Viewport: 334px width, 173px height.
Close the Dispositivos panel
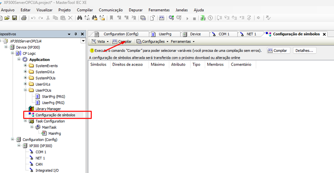(x=82, y=34)
